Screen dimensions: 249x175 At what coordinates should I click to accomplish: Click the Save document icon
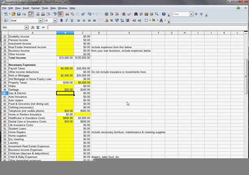pyautogui.click(x=19, y=14)
